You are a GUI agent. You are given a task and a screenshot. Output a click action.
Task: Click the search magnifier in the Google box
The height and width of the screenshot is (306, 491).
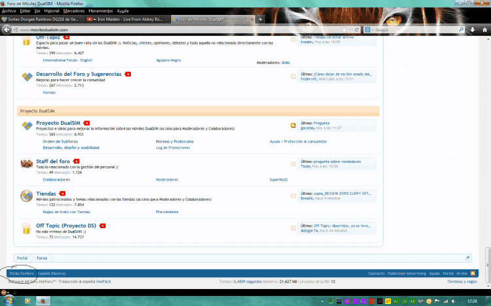click(x=461, y=29)
